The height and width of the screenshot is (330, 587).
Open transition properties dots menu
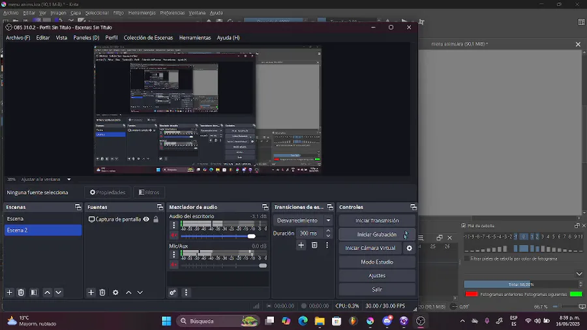(327, 245)
